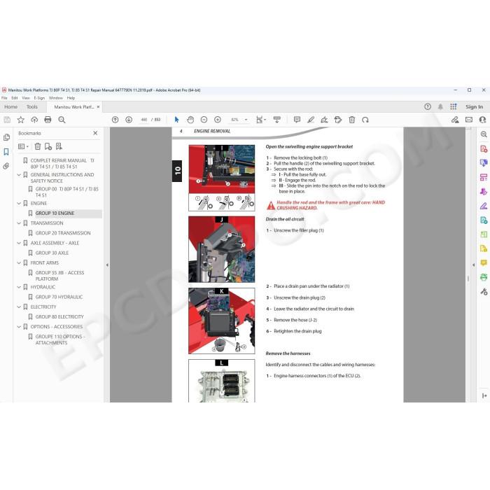Open Comment tool in right tools pane
Viewport: 490px width, 490px height.
pos(484,262)
